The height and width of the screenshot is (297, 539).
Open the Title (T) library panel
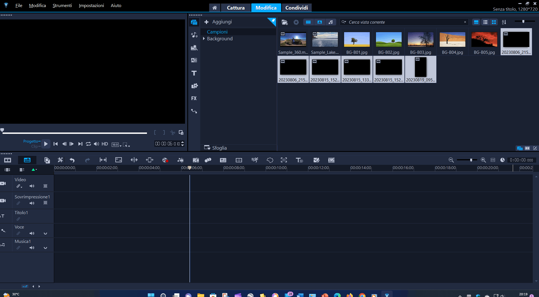click(194, 73)
